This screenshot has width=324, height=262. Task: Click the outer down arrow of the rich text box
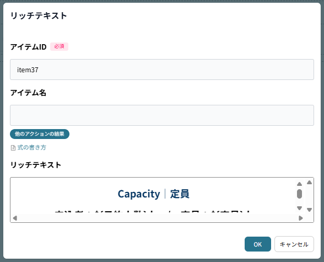(x=309, y=210)
